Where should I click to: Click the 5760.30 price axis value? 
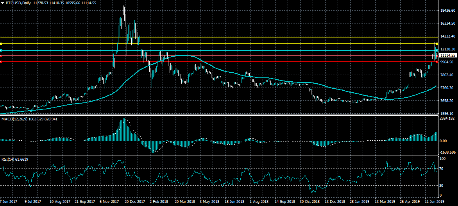pyautogui.click(x=448, y=88)
